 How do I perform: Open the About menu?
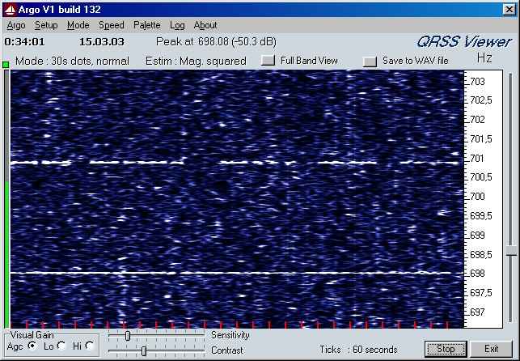coord(205,25)
